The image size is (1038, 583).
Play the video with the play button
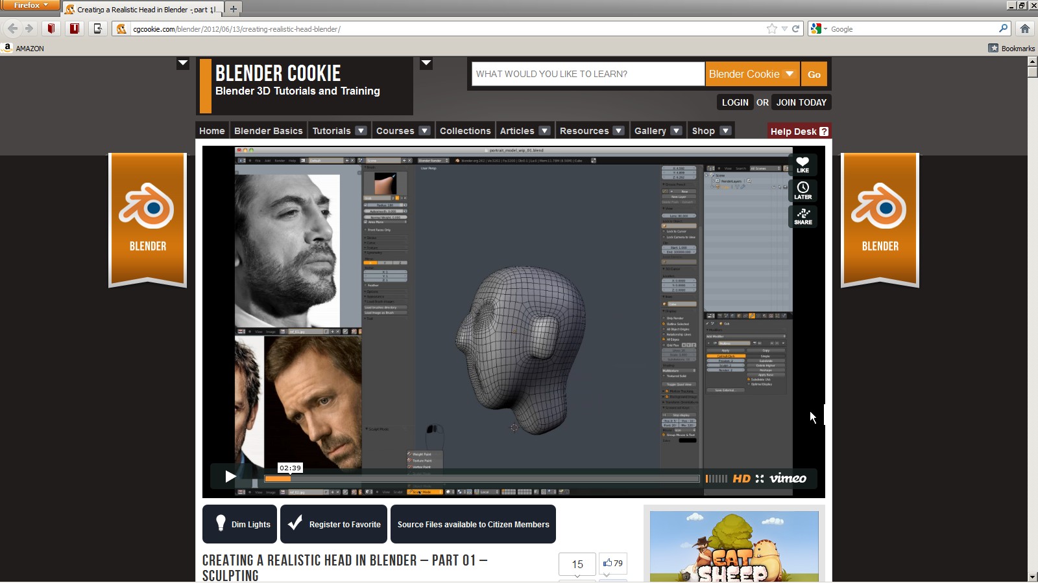coord(230,477)
